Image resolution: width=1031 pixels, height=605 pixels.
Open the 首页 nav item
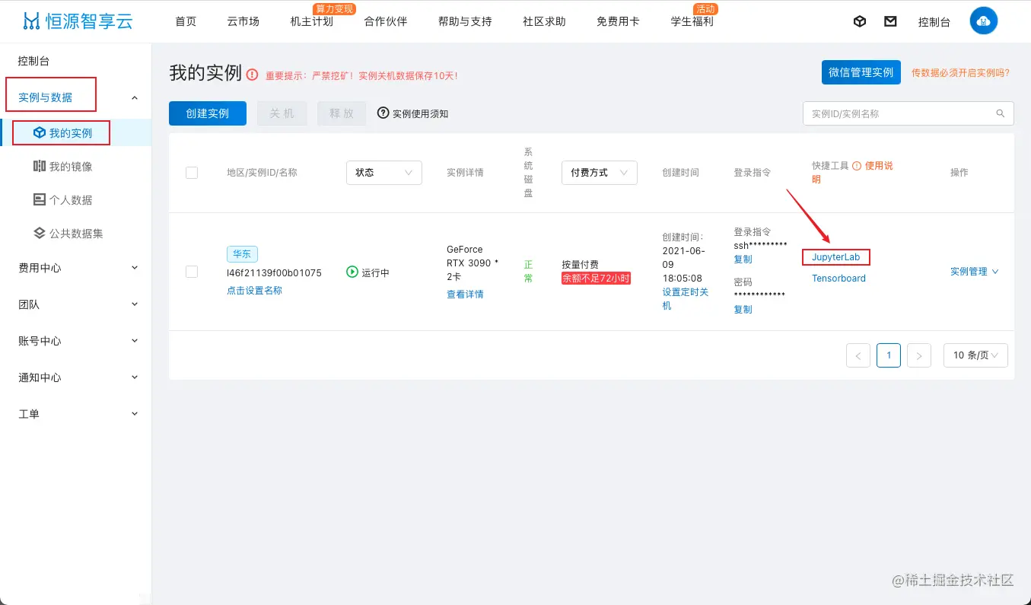click(x=186, y=21)
